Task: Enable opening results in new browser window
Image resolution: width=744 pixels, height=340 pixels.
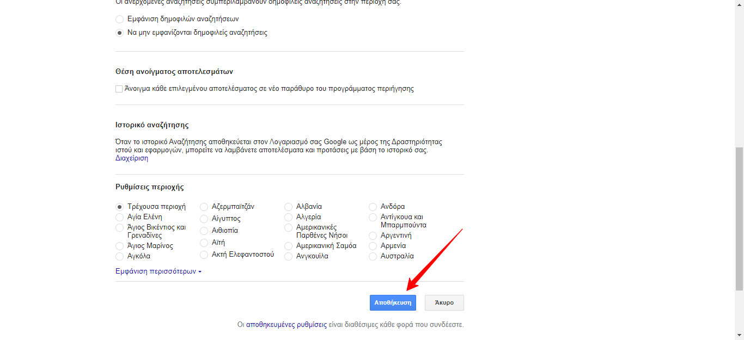Action: point(118,88)
